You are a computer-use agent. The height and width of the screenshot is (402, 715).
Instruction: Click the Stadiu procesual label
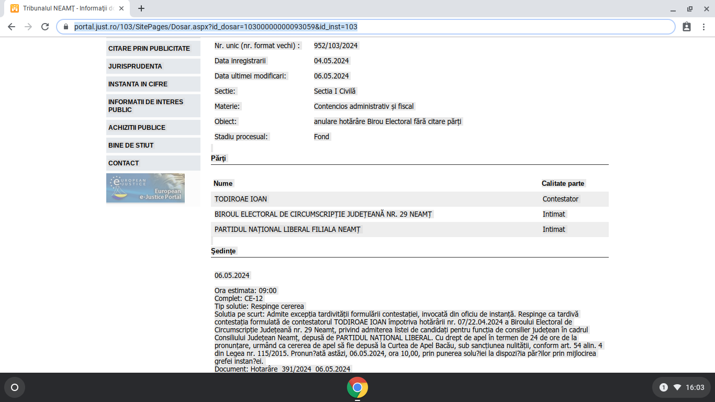[x=241, y=137]
